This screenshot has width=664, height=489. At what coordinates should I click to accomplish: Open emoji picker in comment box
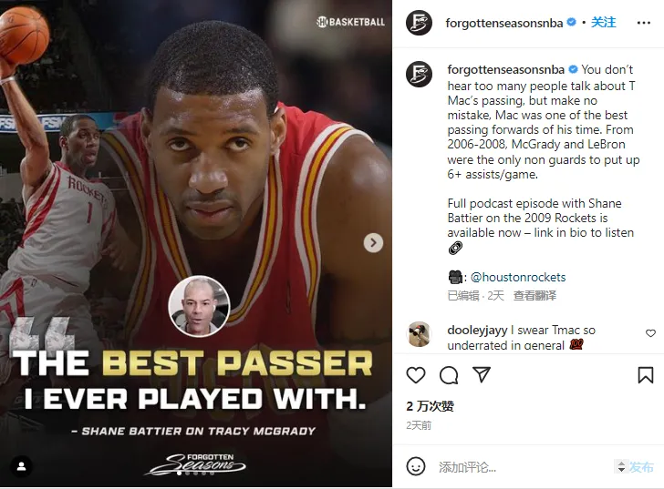click(x=415, y=466)
